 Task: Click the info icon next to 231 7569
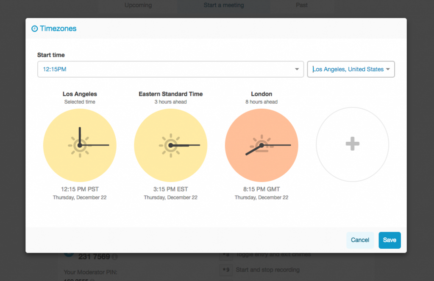115,257
